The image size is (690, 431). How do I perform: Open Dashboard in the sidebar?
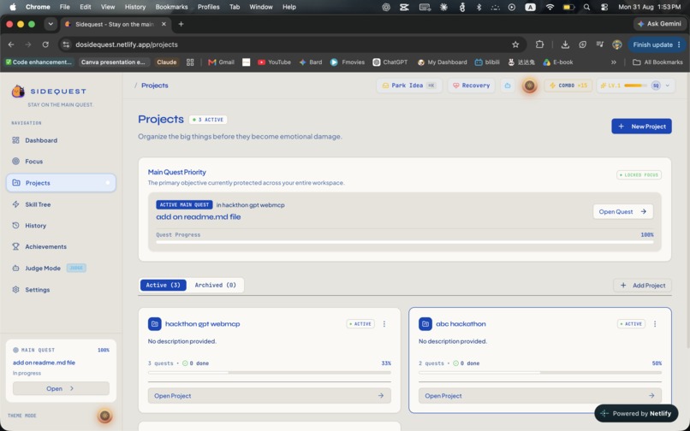point(41,140)
